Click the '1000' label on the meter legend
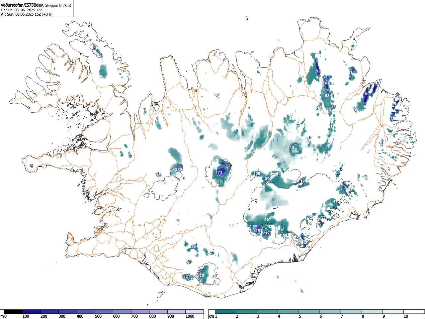 pyautogui.click(x=190, y=316)
